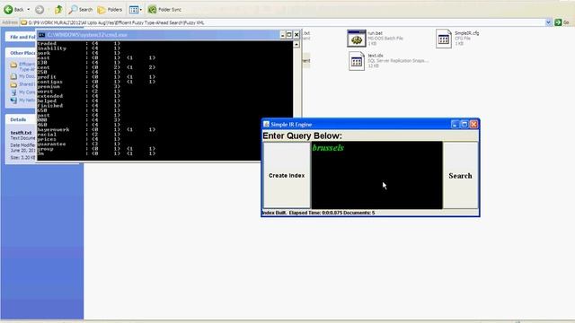Go up one folder level icon
Image resolution: width=575 pixels, height=323 pixels.
pos(58,10)
